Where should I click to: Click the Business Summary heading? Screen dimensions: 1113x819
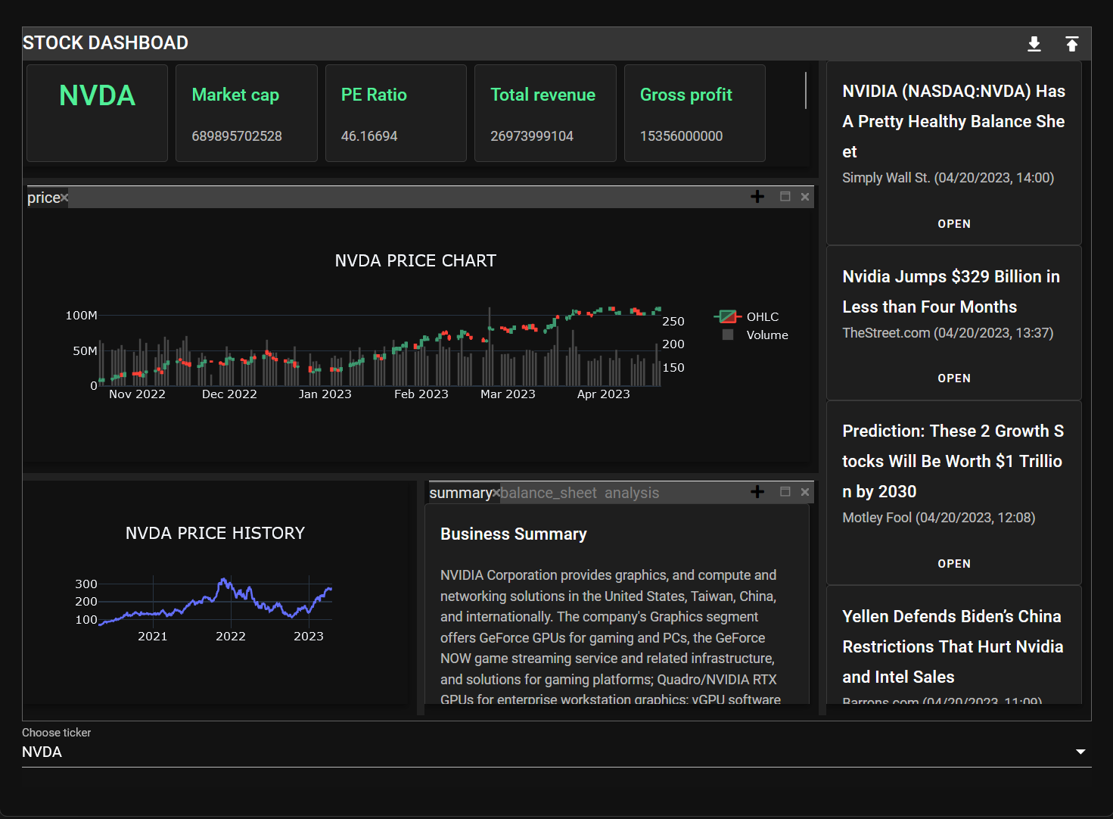[514, 534]
